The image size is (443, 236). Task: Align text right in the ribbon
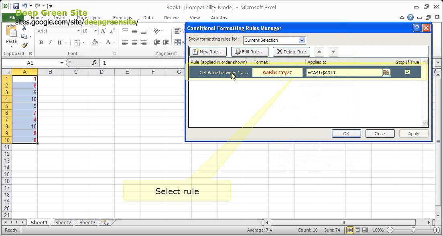tap(144, 43)
